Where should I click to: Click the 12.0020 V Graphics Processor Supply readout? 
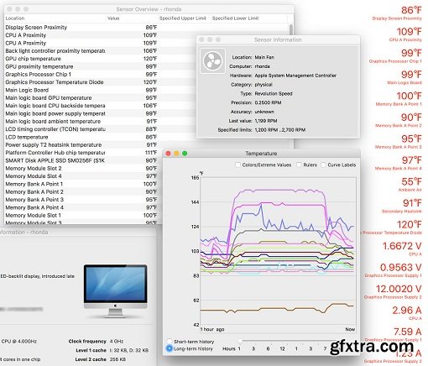pos(393,291)
